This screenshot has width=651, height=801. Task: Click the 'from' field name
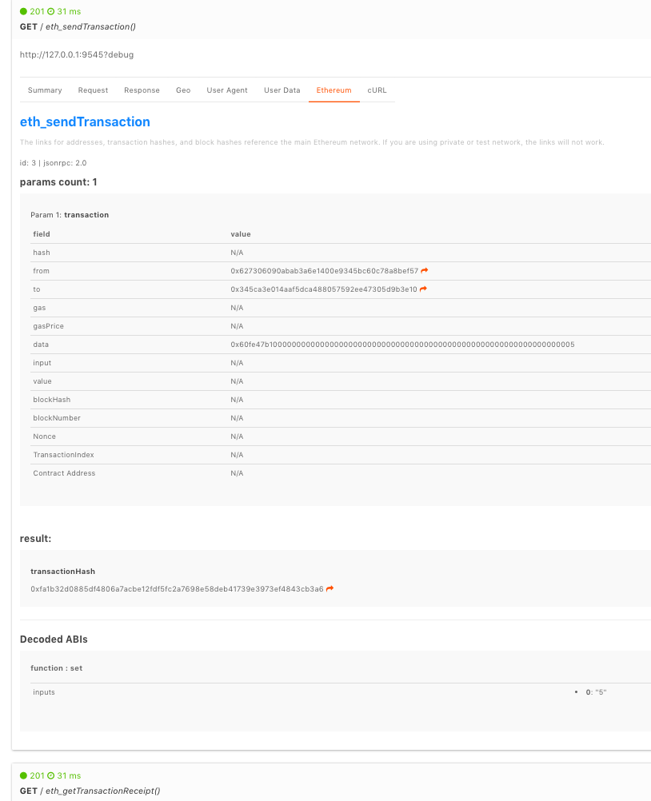pos(42,271)
